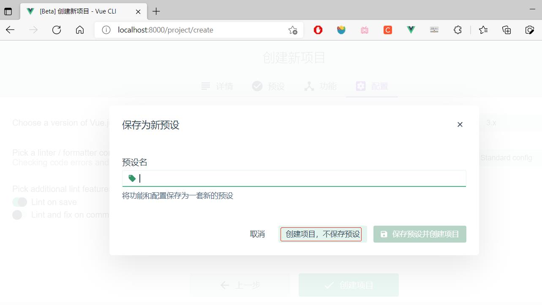
Task: Switch to the 预设 tab
Action: tap(268, 86)
